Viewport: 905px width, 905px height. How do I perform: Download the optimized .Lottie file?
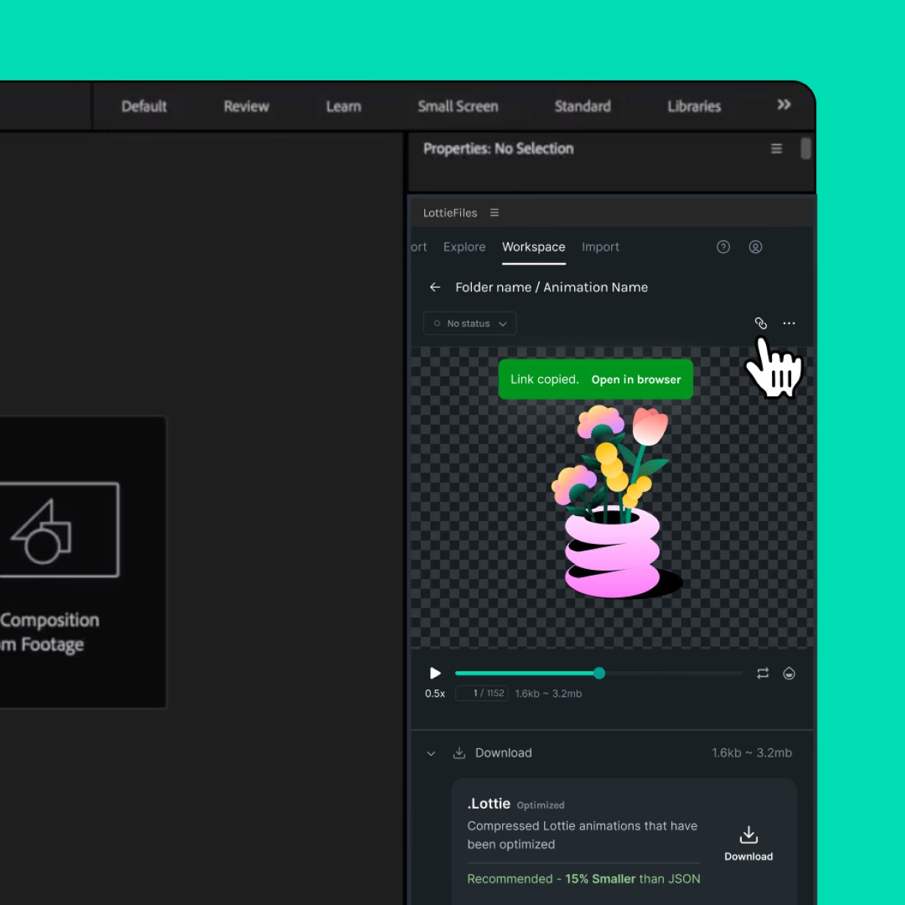tap(748, 844)
